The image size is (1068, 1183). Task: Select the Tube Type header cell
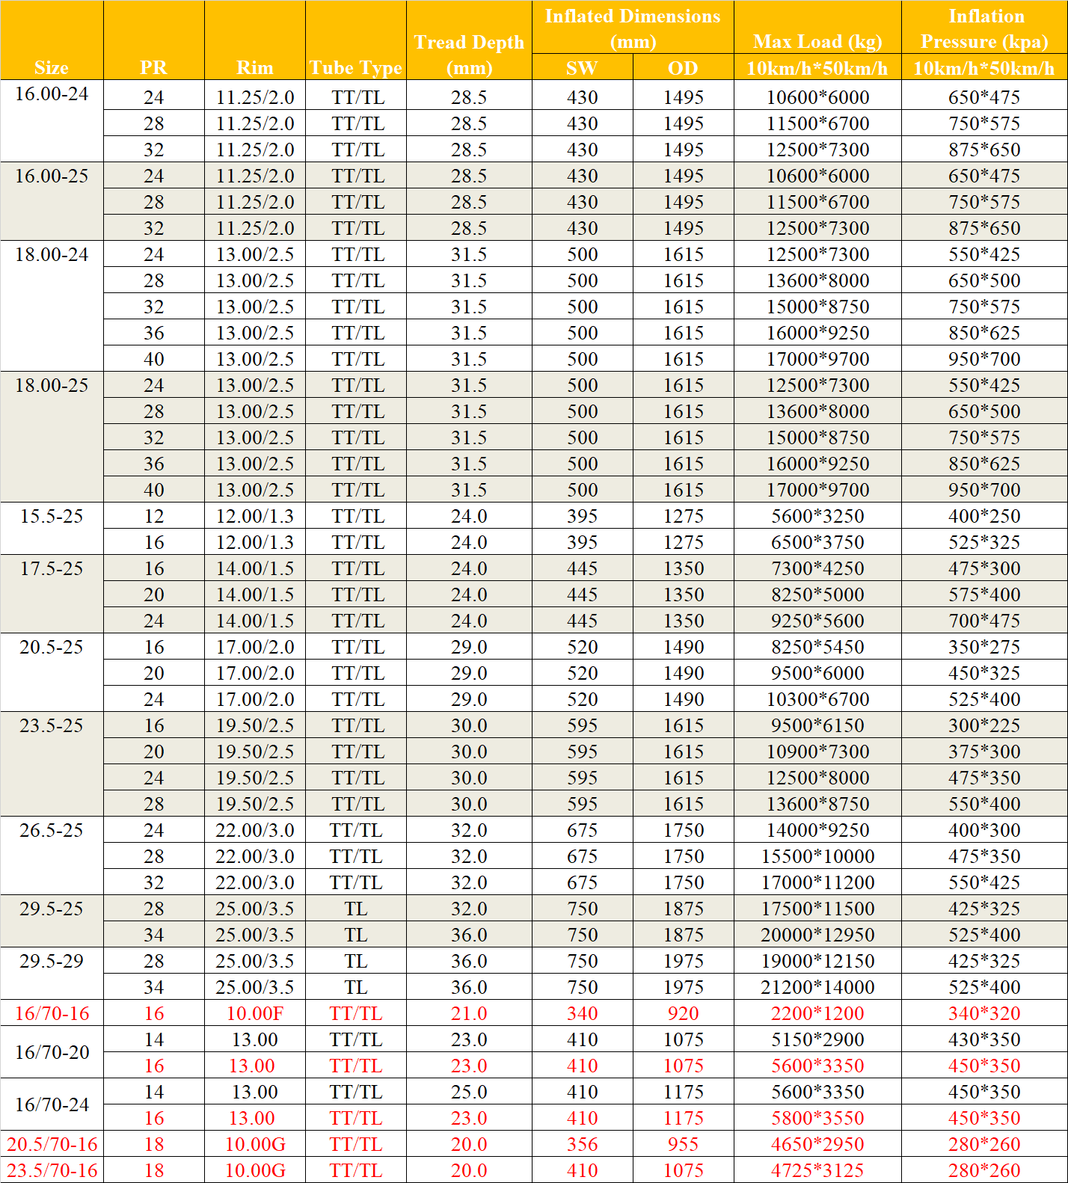tap(356, 67)
